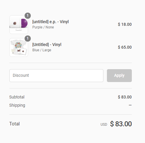Click the Apply discount button
This screenshot has width=145, height=143.
pos(119,76)
